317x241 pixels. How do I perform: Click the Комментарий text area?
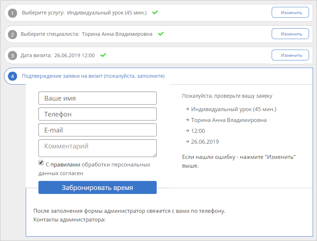97,148
